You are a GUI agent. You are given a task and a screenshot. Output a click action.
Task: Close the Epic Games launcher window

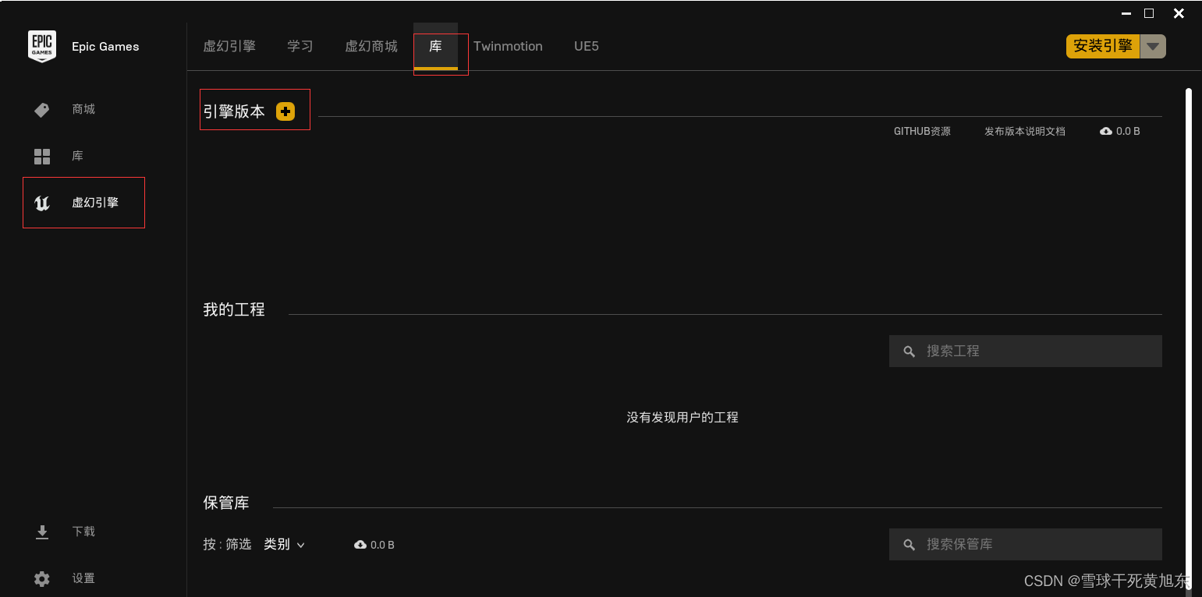coord(1179,13)
